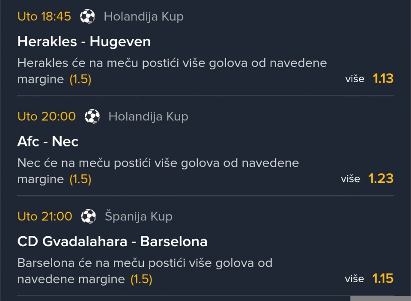
Task: Click the Barselona goals bet description text
Action: tap(145, 263)
